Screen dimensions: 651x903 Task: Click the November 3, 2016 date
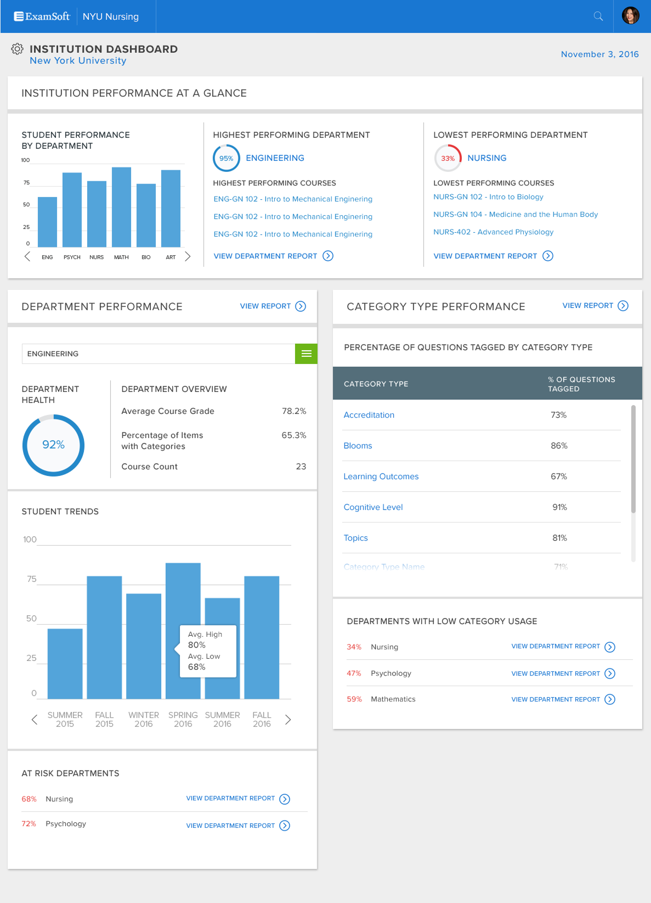tap(600, 54)
